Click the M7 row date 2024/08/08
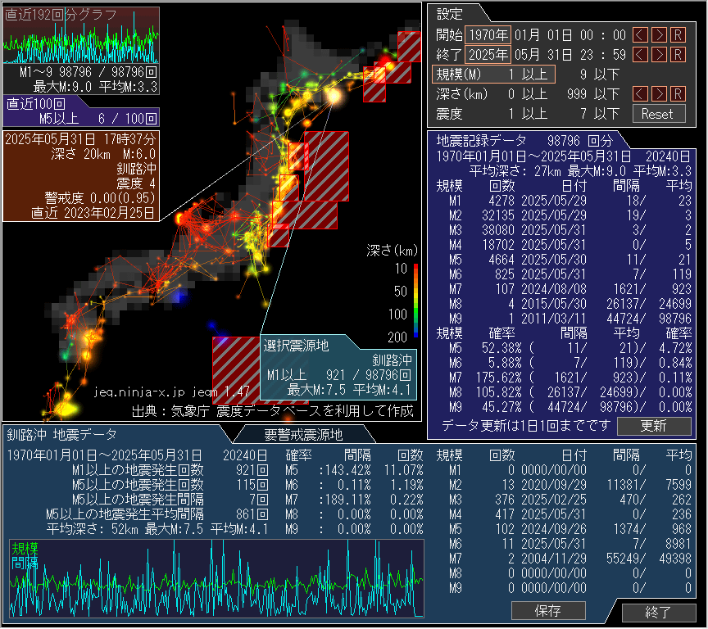This screenshot has width=708, height=629. coord(554,289)
